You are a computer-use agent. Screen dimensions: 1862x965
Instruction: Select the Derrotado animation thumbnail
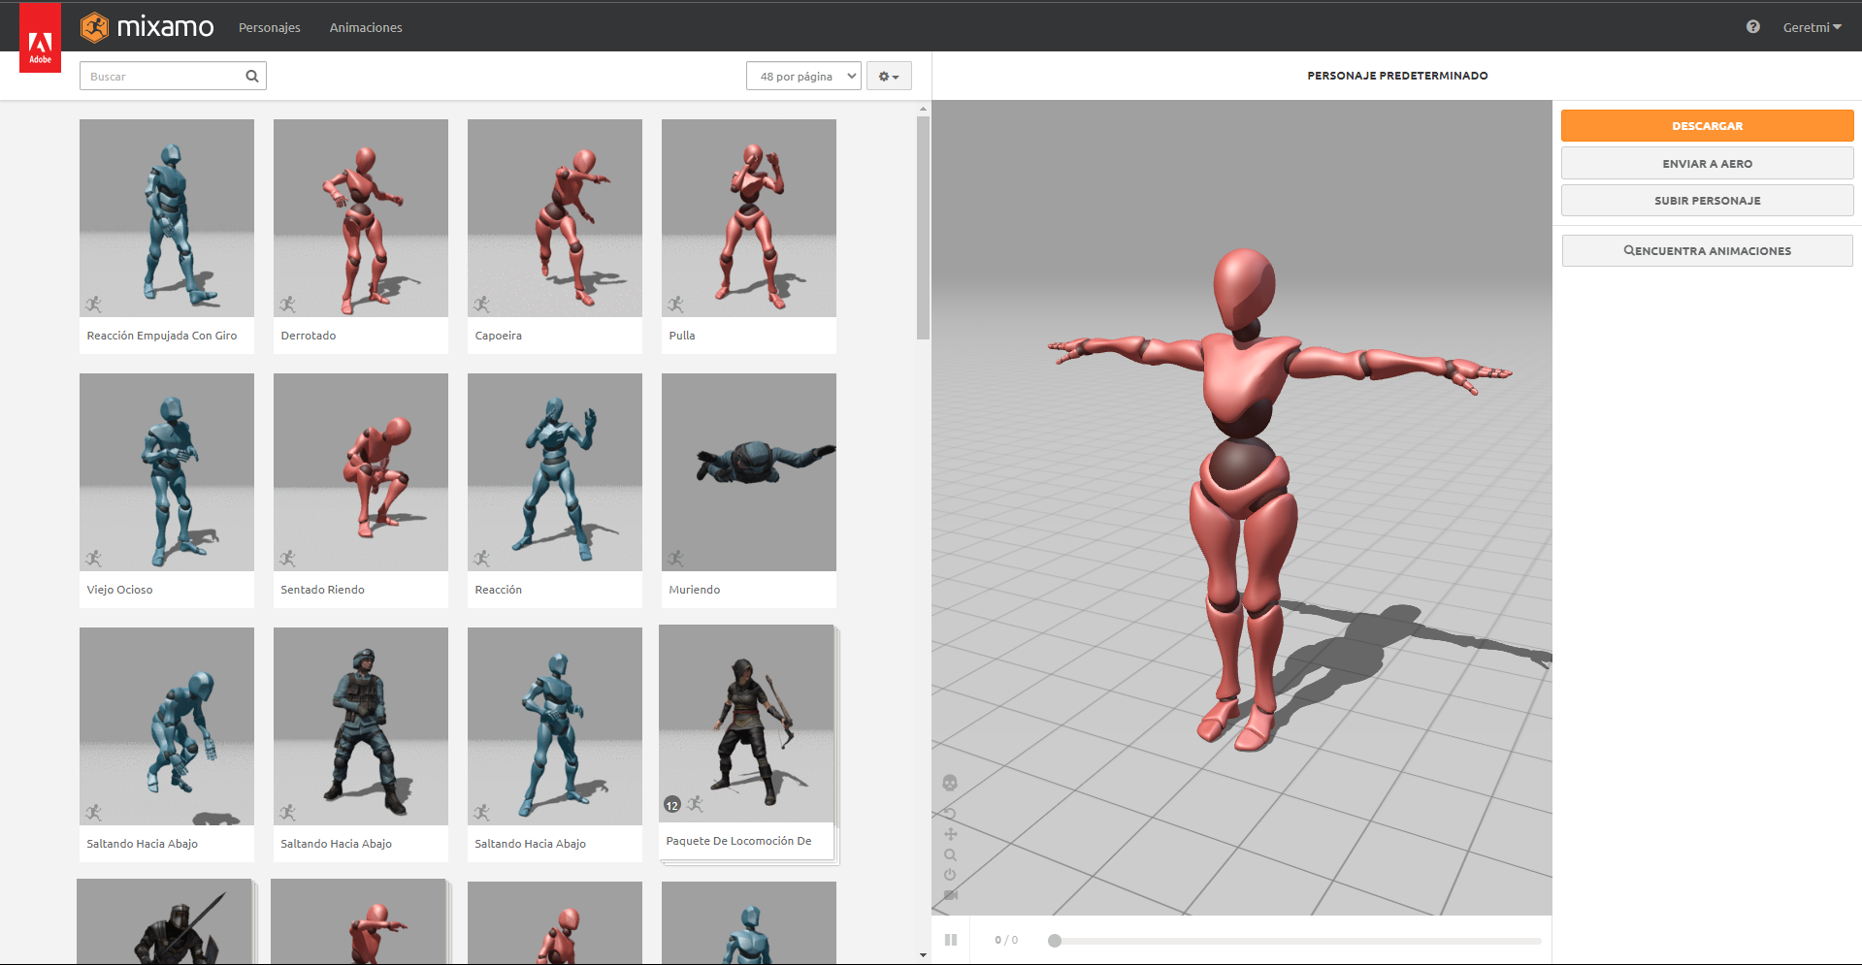(361, 218)
